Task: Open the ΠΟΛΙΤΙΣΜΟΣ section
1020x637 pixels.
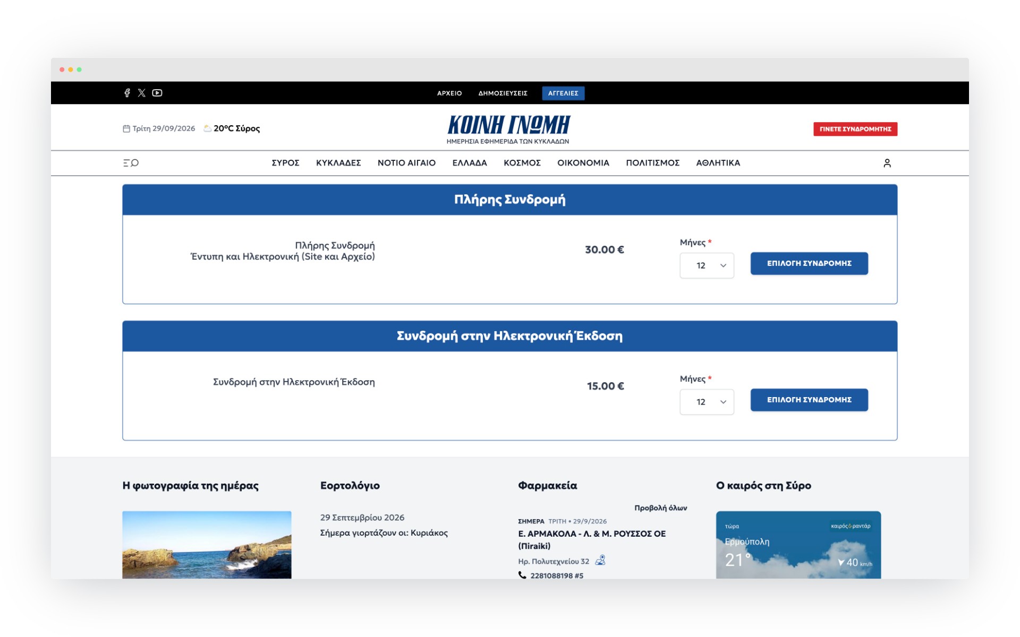Action: pyautogui.click(x=653, y=163)
